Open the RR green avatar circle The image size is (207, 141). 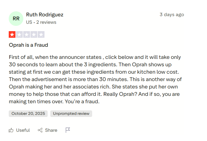(x=16, y=18)
